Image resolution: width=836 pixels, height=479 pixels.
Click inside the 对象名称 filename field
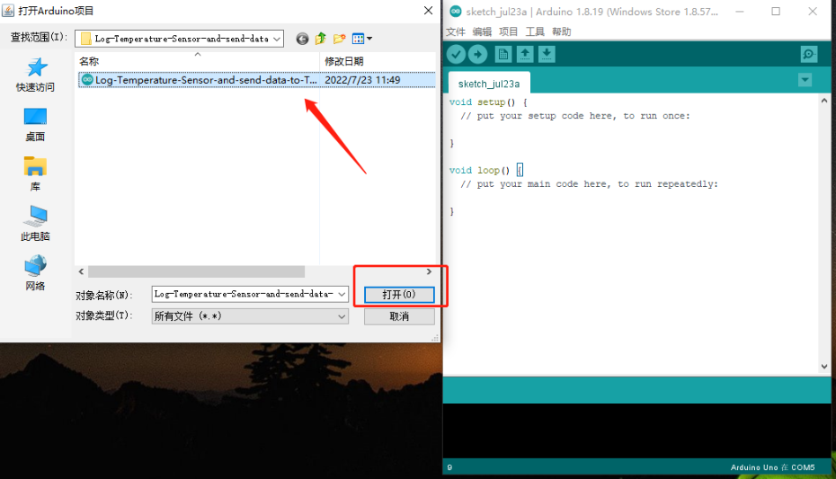[244, 294]
